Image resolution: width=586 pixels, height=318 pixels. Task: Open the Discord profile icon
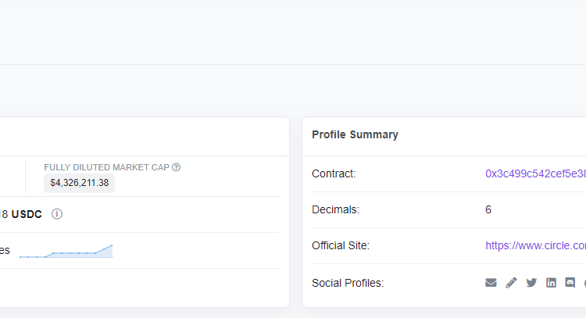[x=570, y=283]
